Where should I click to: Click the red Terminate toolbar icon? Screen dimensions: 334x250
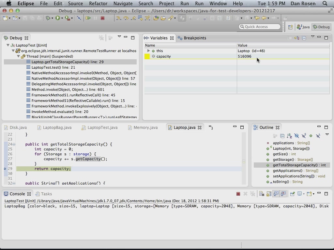pyautogui.click(x=102, y=18)
